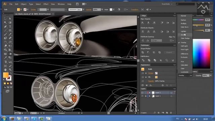This screenshot has height=121, width=215.
Task: Open Transparency panel Opacity dropdown arrow
Action: click(x=211, y=76)
